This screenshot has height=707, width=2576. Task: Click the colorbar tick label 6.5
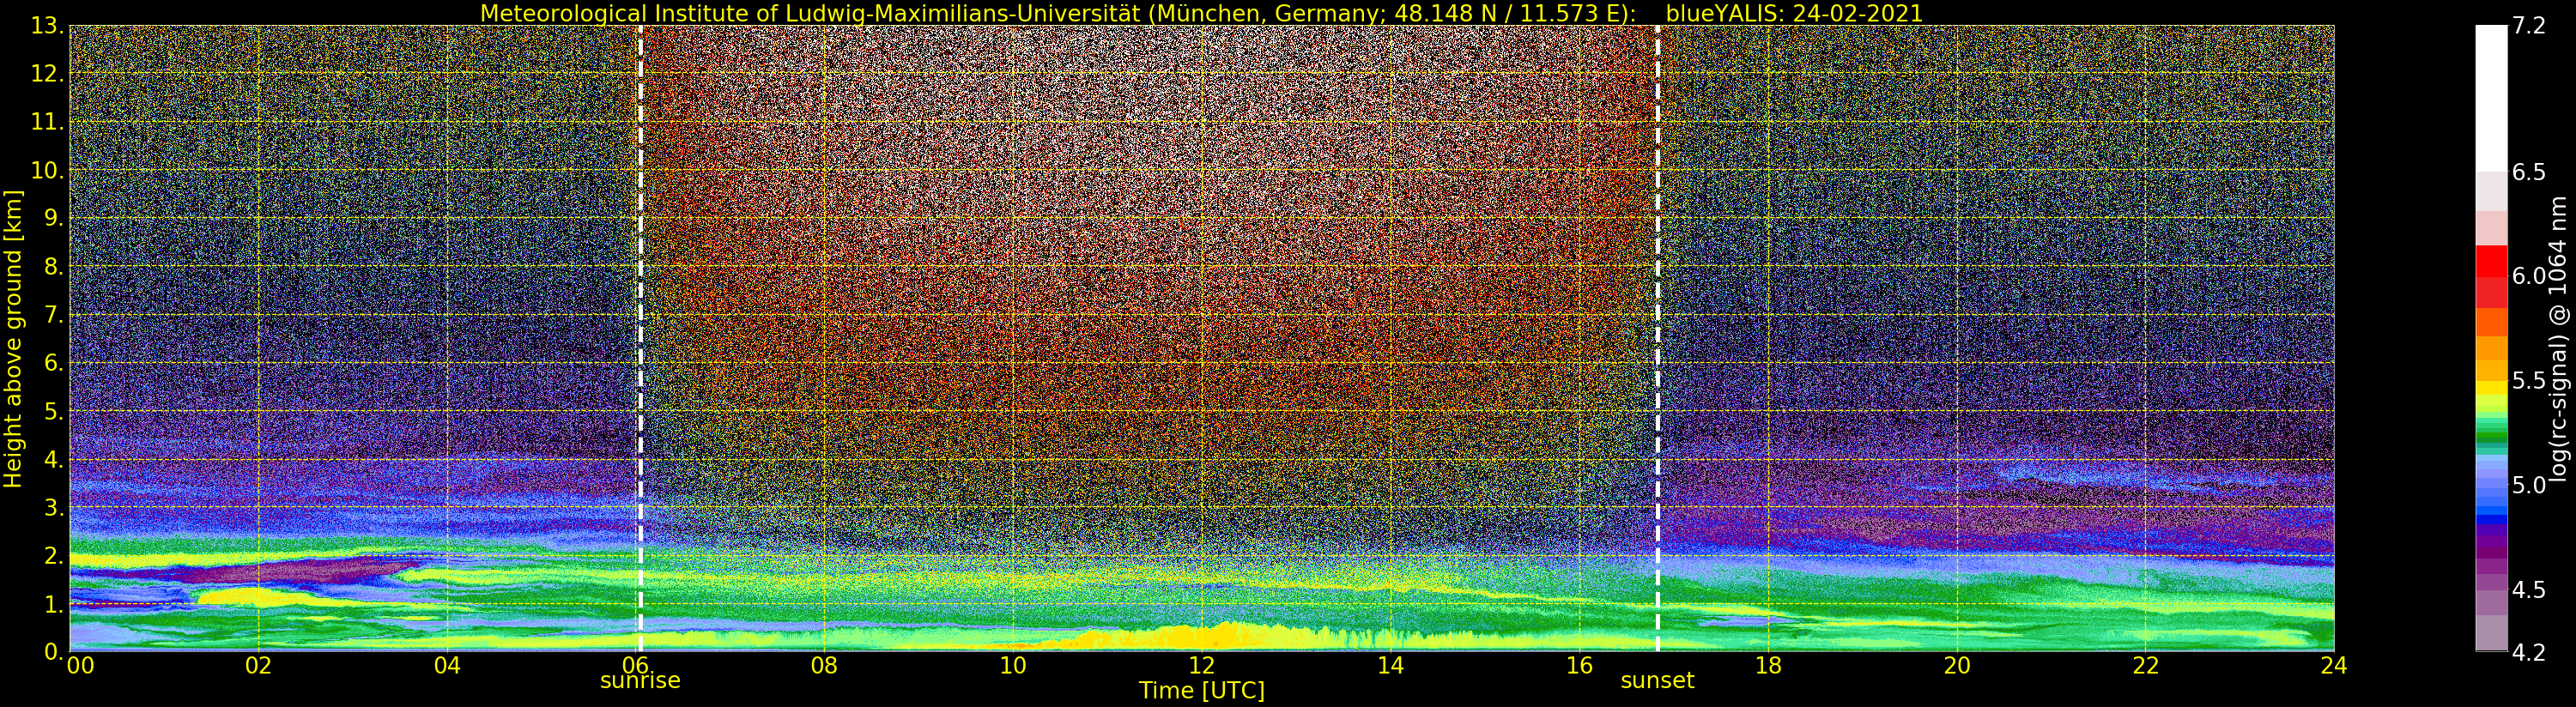tap(2529, 172)
